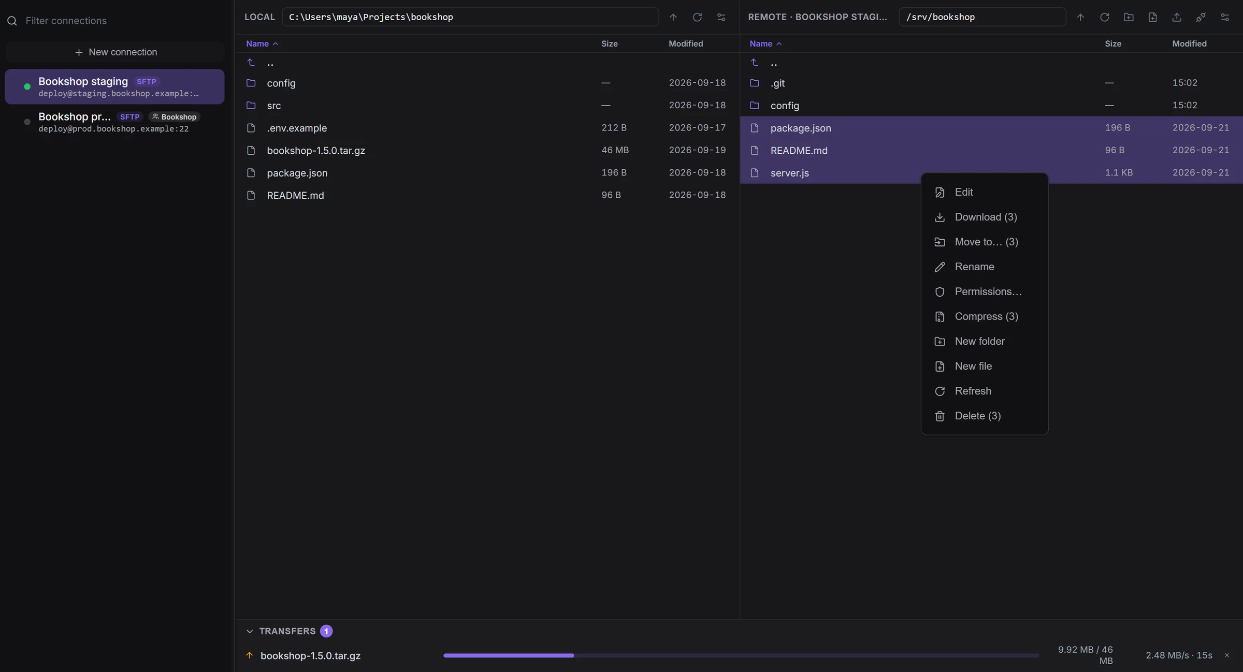Choose Edit from the context menu
Screen dimensions: 1243x672
coord(985,192)
